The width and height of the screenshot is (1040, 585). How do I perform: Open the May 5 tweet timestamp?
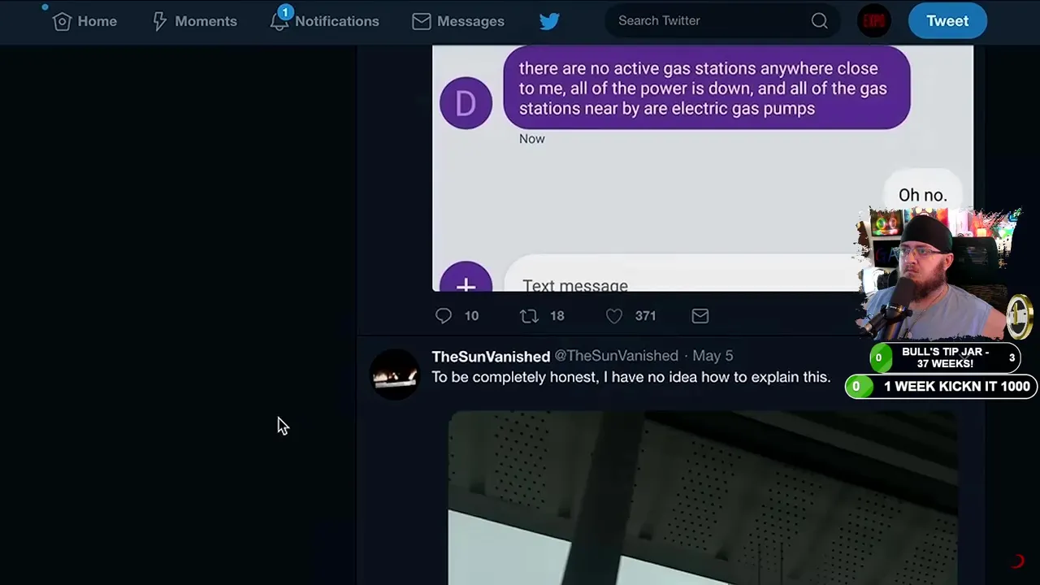[713, 356]
